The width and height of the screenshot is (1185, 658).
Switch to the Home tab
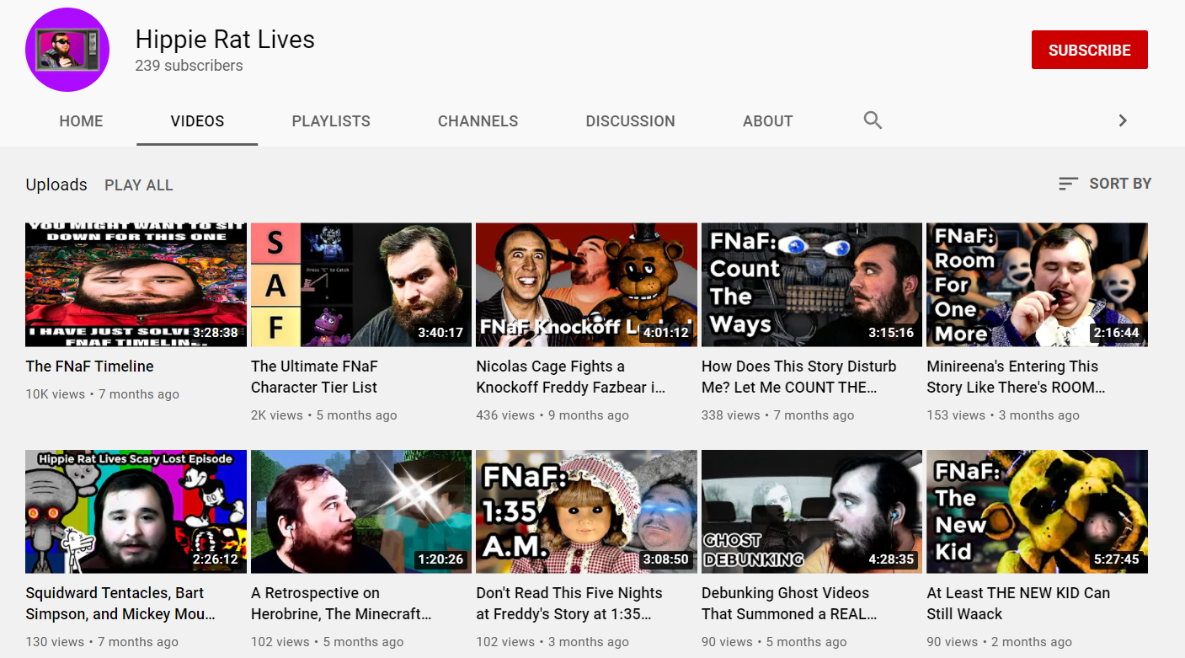click(x=81, y=121)
